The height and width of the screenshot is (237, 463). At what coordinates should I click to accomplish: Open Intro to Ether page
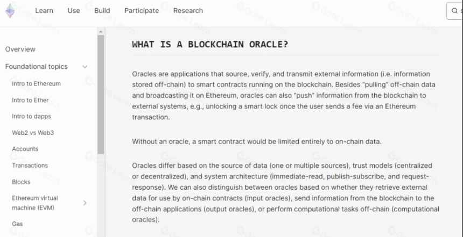pos(30,100)
